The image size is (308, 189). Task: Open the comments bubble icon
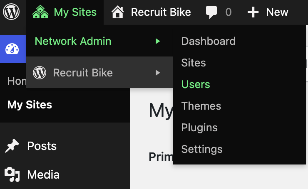click(211, 12)
